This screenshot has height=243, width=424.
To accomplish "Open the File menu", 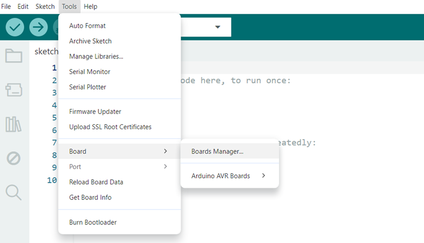I will (6, 6).
